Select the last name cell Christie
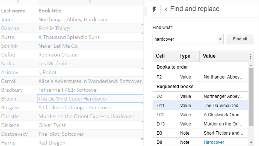Screen dimensions: 259x146 point(18,116)
